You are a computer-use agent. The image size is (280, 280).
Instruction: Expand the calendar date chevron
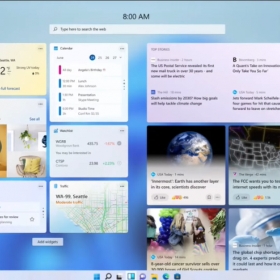click(121, 57)
